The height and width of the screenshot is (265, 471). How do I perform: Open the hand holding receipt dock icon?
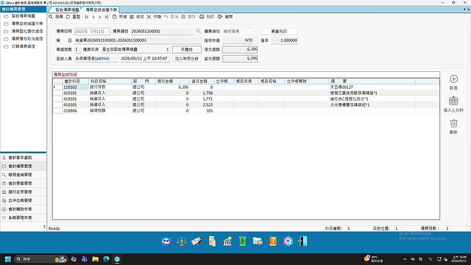click(212, 241)
